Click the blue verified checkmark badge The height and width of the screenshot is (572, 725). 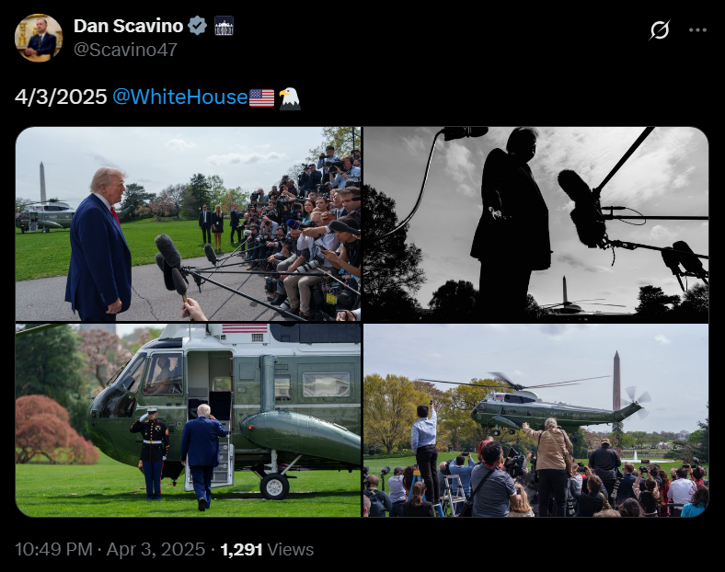[198, 26]
